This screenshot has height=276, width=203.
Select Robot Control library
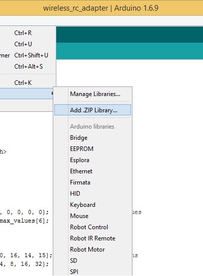click(92, 227)
